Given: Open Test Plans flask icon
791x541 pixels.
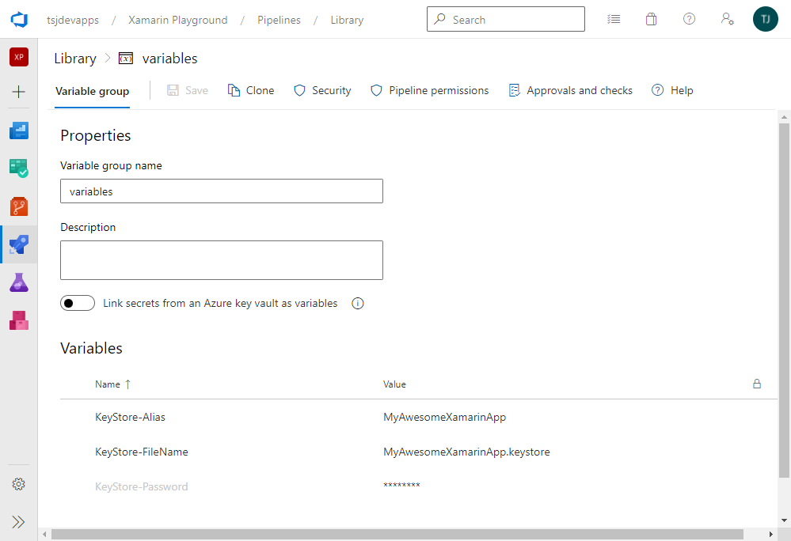Looking at the screenshot, I should tap(18, 282).
